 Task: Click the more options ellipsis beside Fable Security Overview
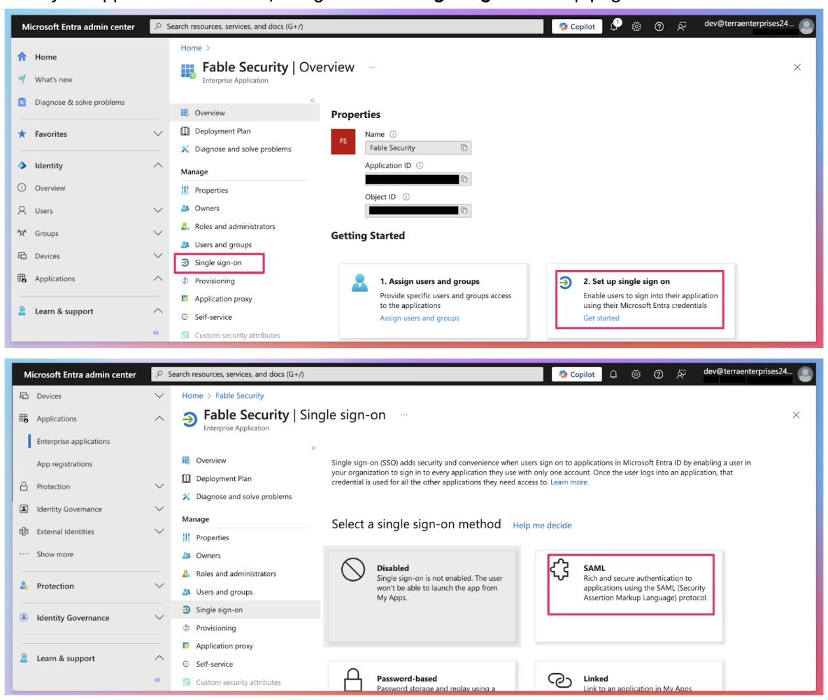(373, 68)
